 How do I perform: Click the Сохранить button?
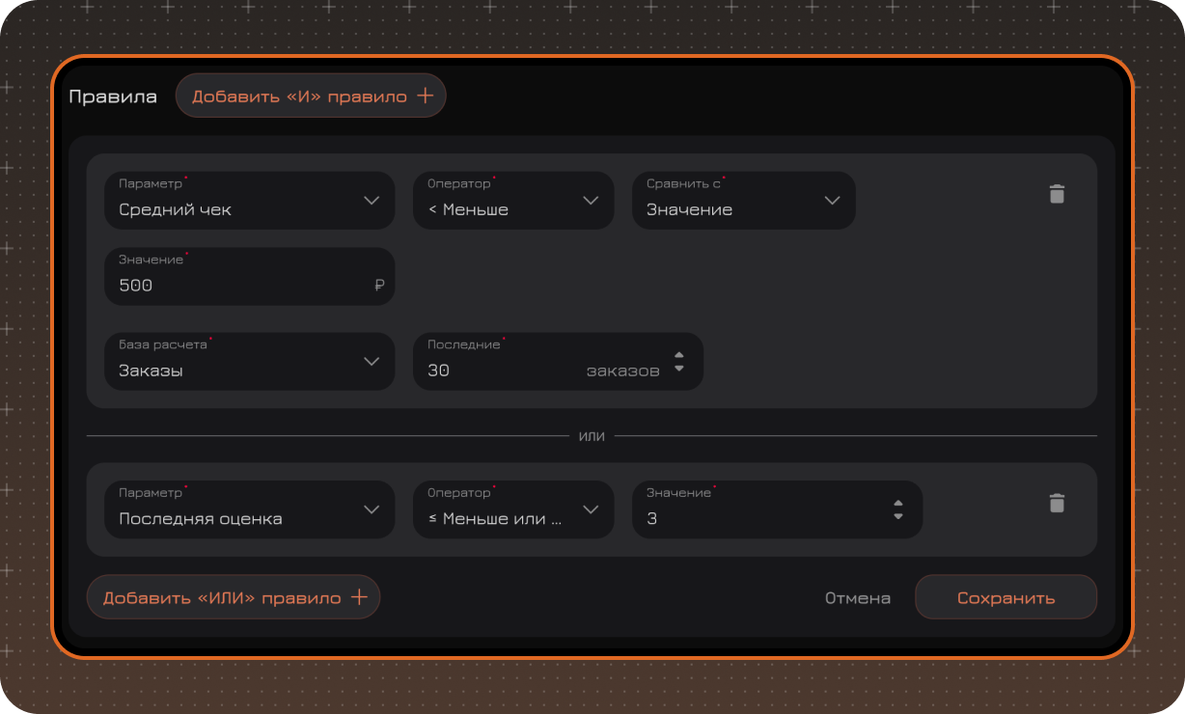pyautogui.click(x=1006, y=597)
